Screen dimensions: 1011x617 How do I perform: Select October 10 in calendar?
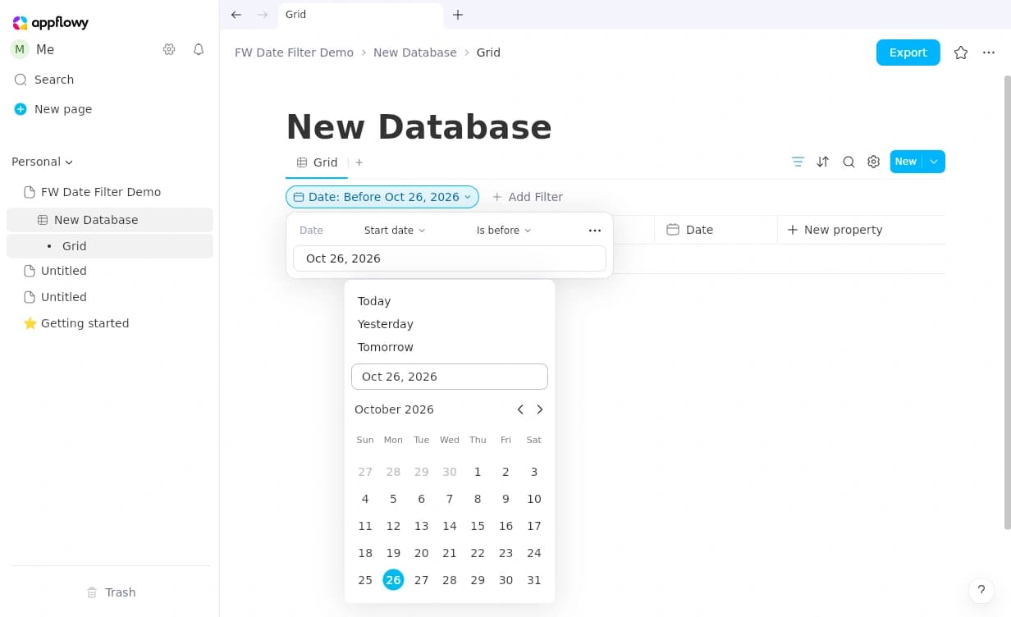coord(534,499)
